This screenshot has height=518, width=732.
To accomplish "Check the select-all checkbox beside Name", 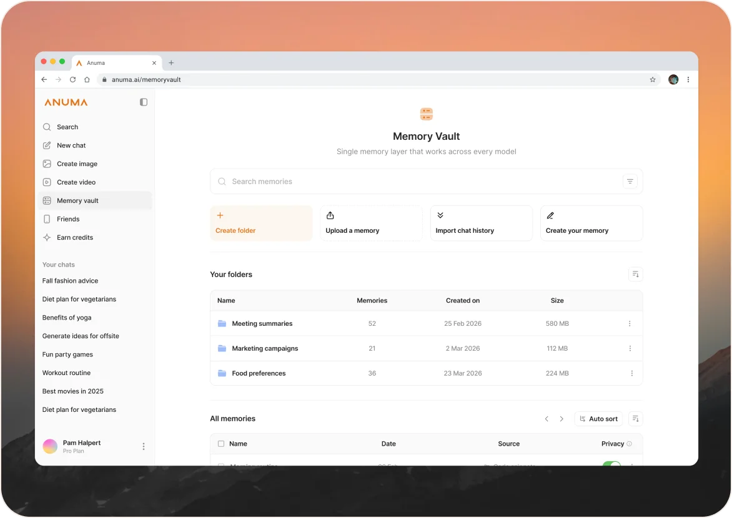I will 221,444.
